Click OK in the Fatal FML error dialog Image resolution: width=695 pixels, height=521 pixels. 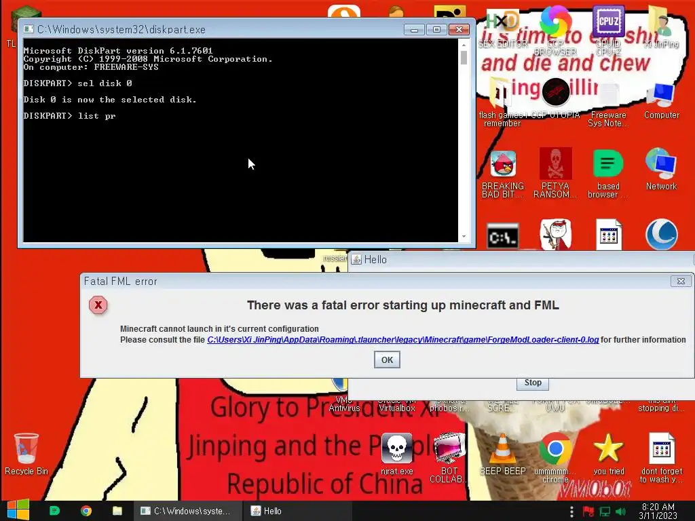point(387,360)
